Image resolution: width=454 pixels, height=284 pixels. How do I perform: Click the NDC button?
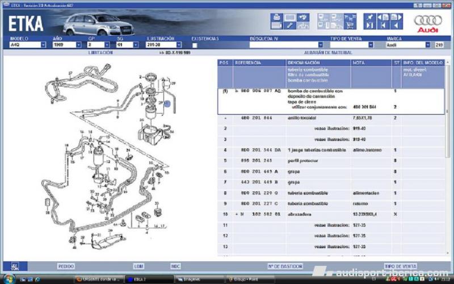pyautogui.click(x=175, y=266)
